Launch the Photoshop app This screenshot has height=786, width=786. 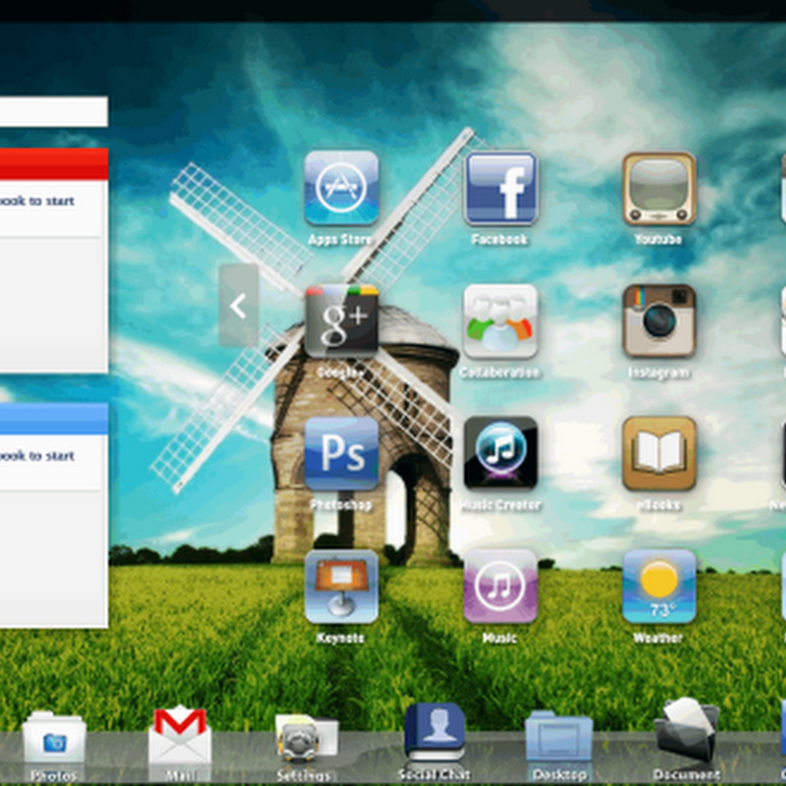[341, 454]
